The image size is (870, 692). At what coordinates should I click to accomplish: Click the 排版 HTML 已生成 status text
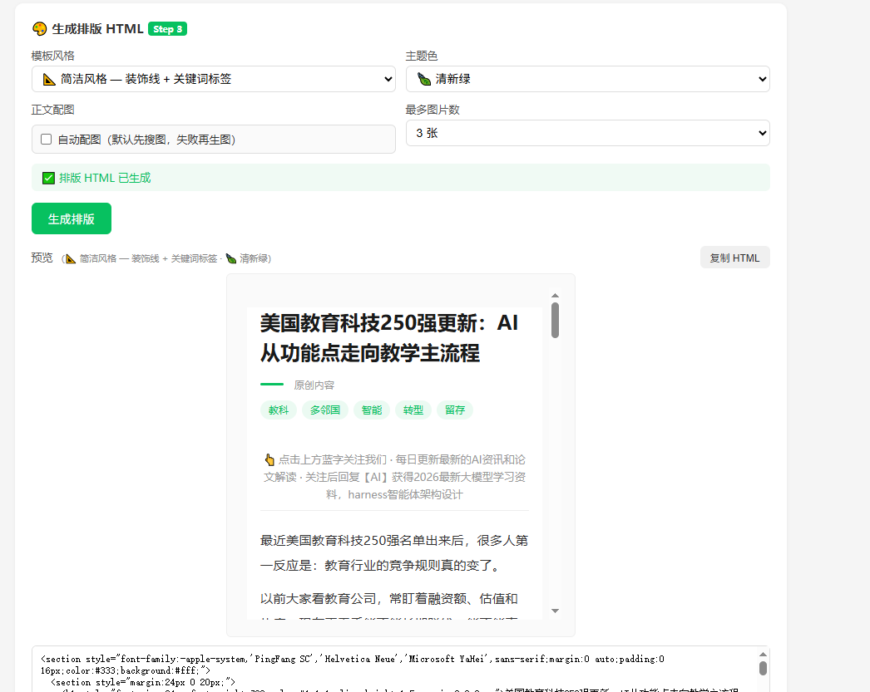[105, 178]
